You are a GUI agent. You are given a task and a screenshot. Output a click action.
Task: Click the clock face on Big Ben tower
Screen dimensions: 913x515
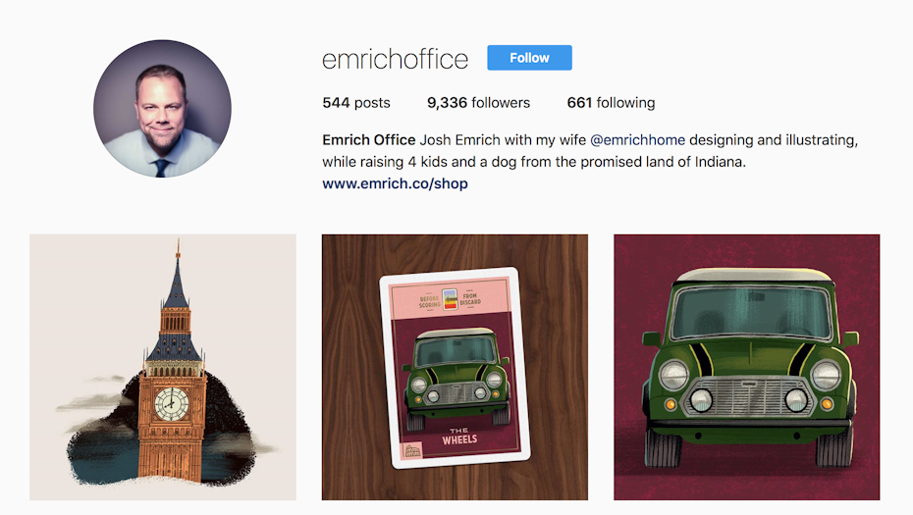[172, 403]
